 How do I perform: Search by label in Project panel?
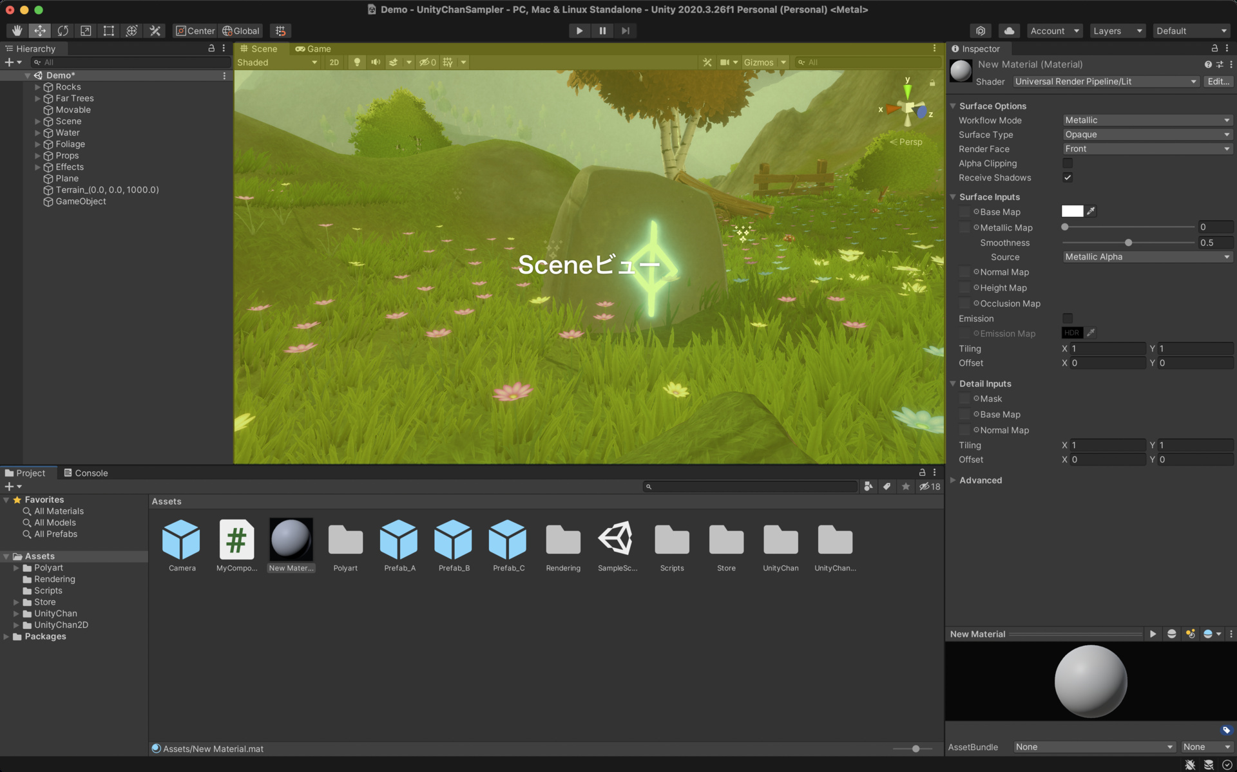click(887, 487)
